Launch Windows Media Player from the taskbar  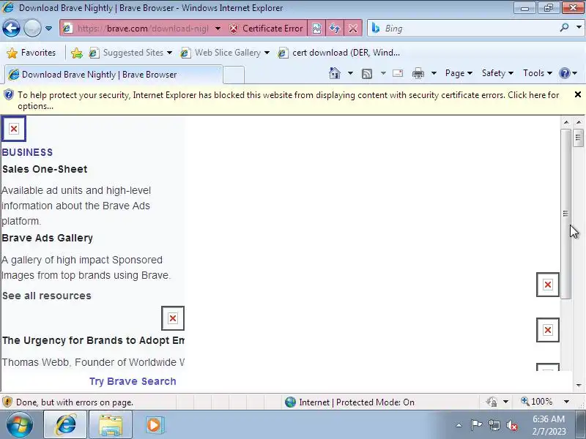coord(155,425)
